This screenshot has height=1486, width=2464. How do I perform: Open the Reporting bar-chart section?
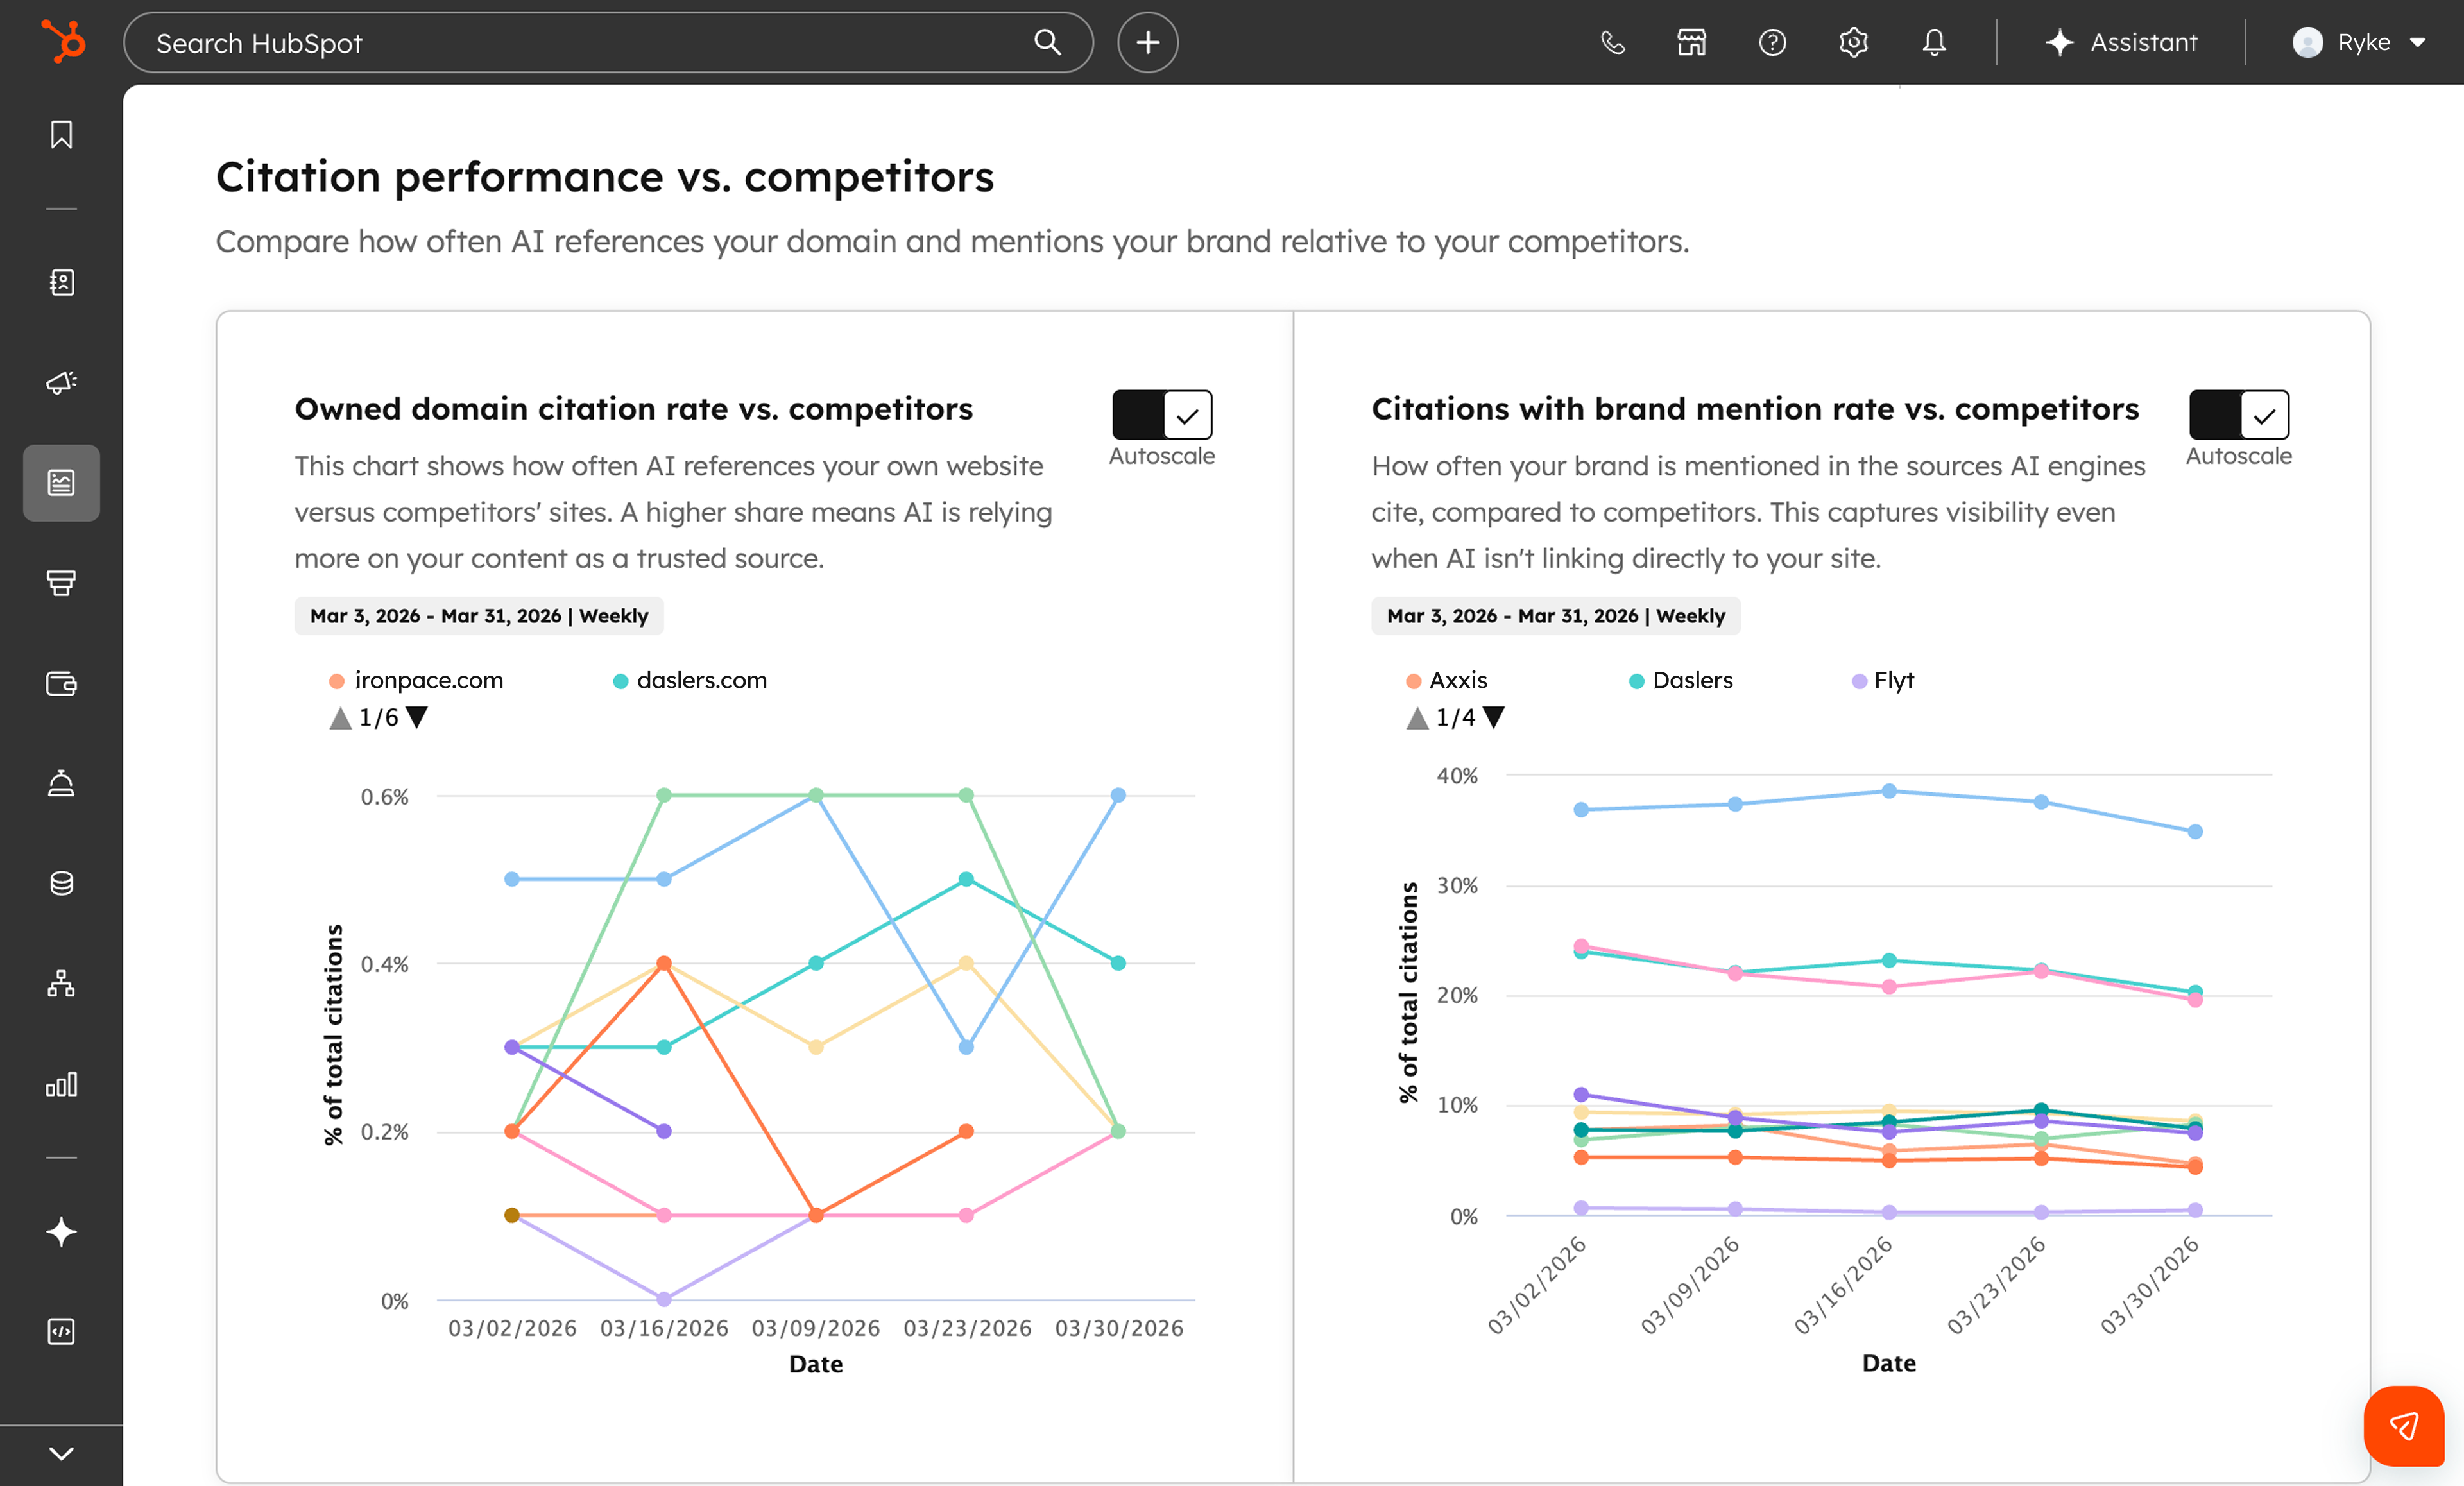point(60,1084)
